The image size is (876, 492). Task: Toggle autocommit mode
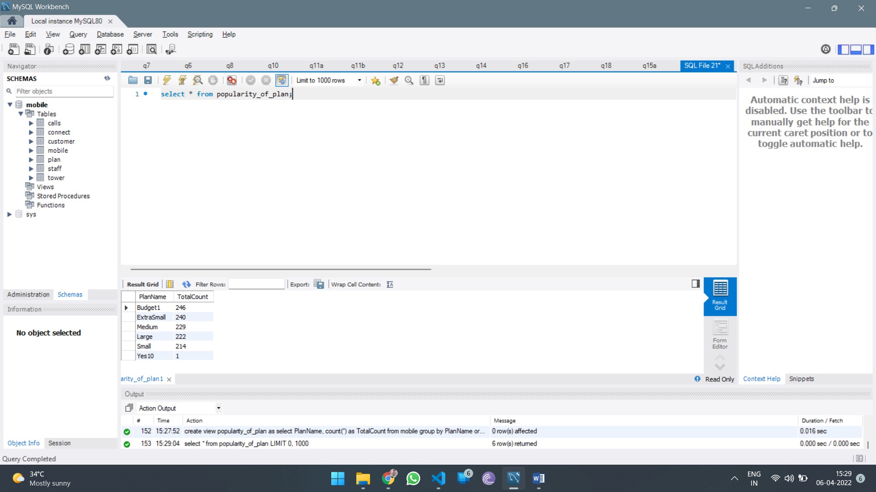282,80
